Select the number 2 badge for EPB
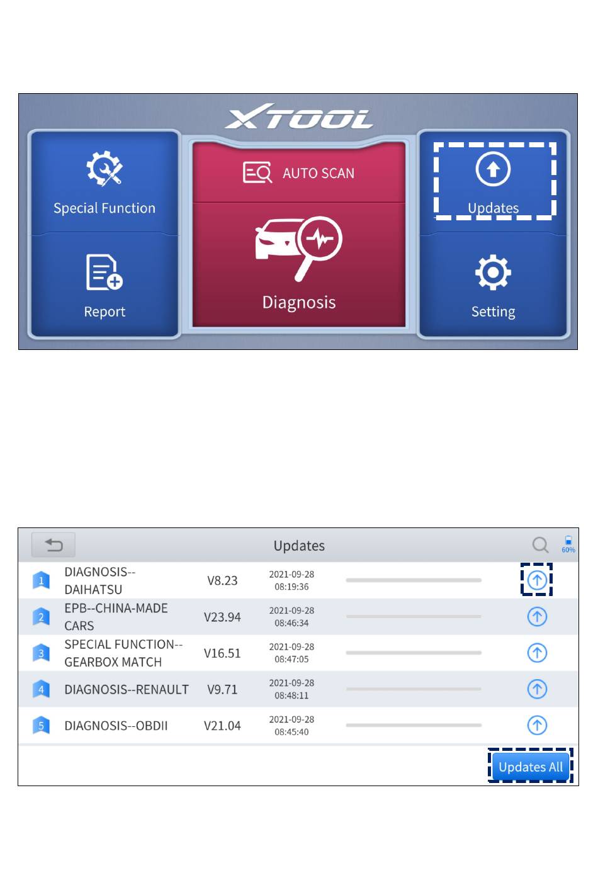 pos(41,617)
